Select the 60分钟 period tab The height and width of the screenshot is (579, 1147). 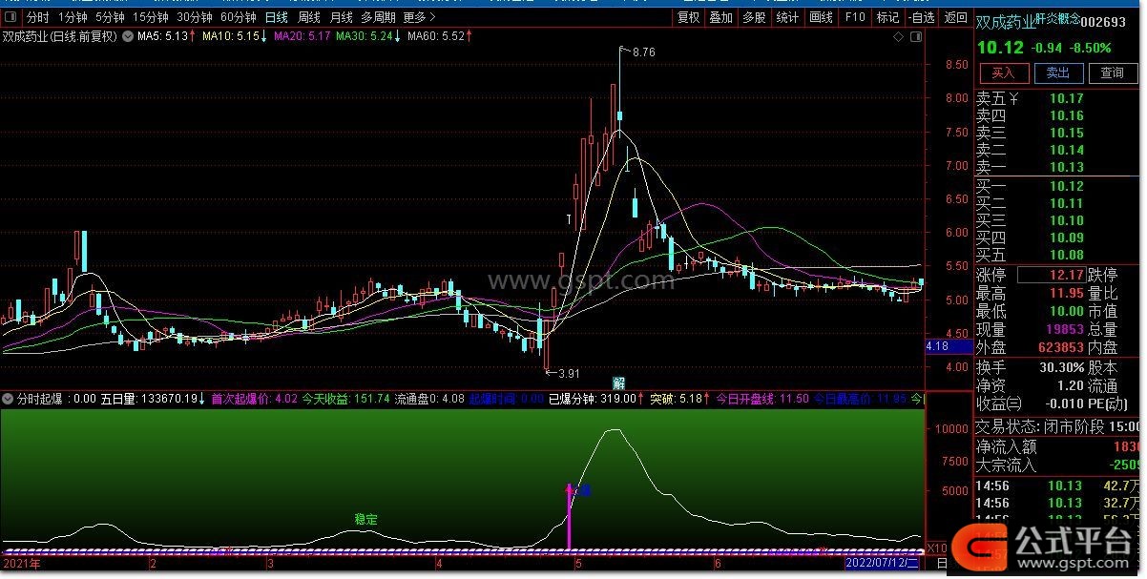click(x=239, y=17)
